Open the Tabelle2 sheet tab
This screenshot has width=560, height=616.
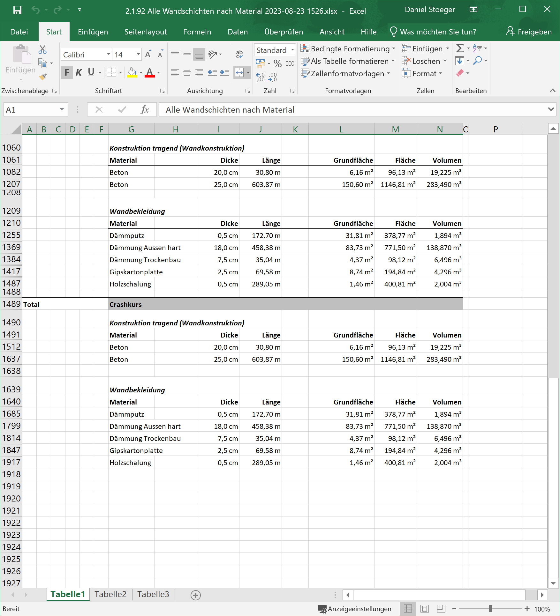(x=110, y=594)
